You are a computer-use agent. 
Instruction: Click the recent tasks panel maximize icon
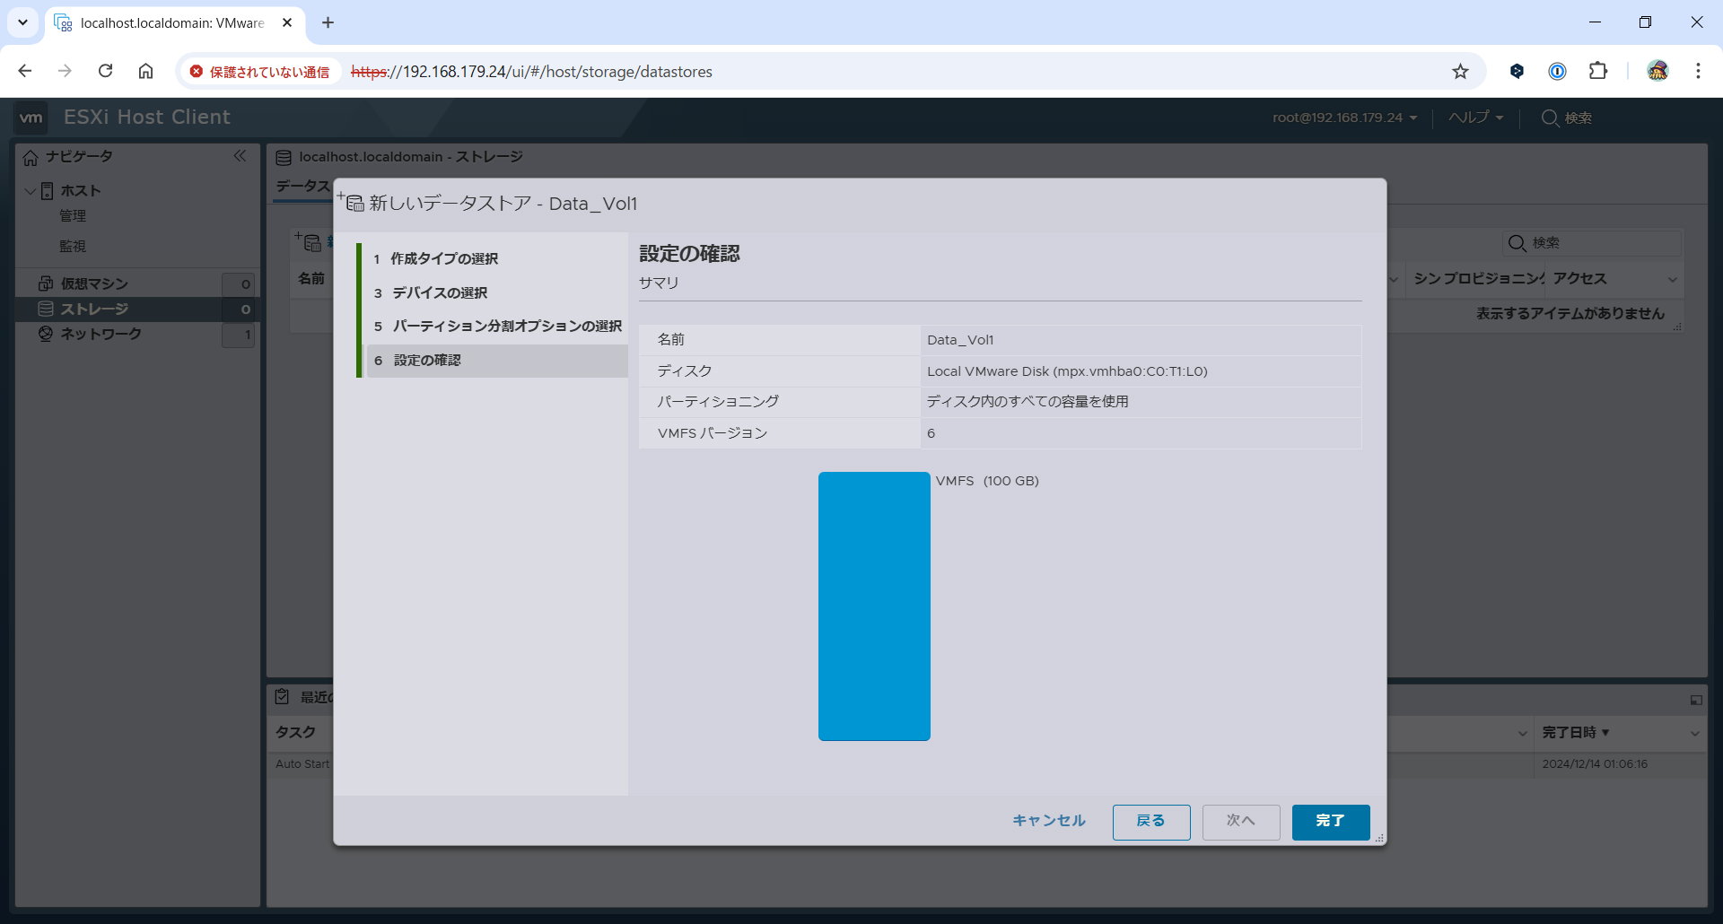pos(1696,700)
